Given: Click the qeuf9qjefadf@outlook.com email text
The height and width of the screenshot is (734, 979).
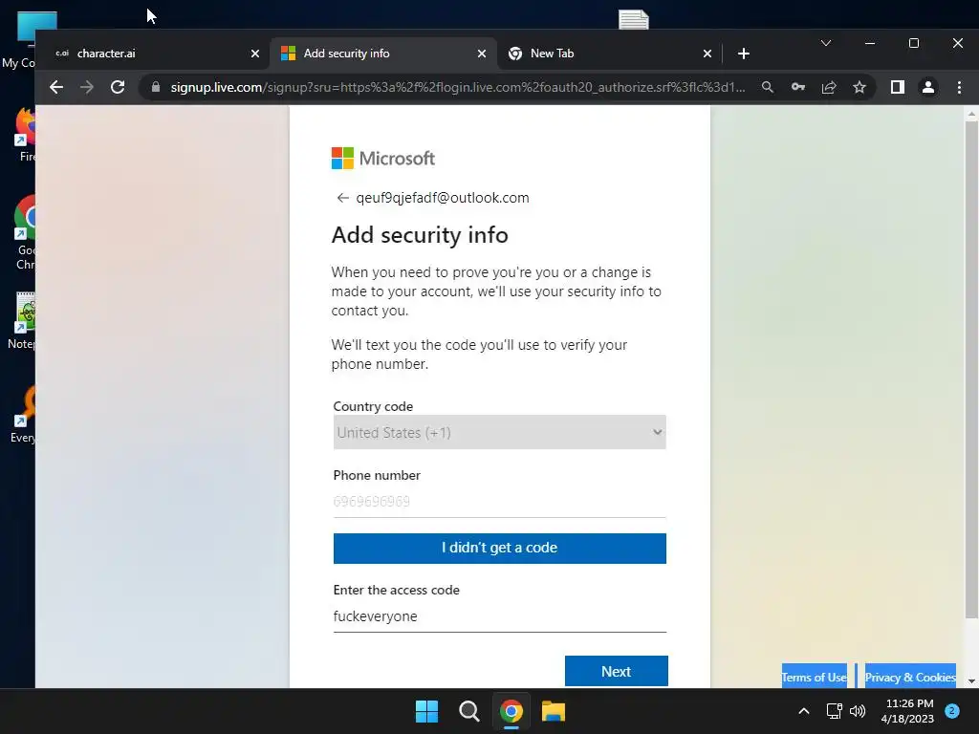Looking at the screenshot, I should coord(442,198).
